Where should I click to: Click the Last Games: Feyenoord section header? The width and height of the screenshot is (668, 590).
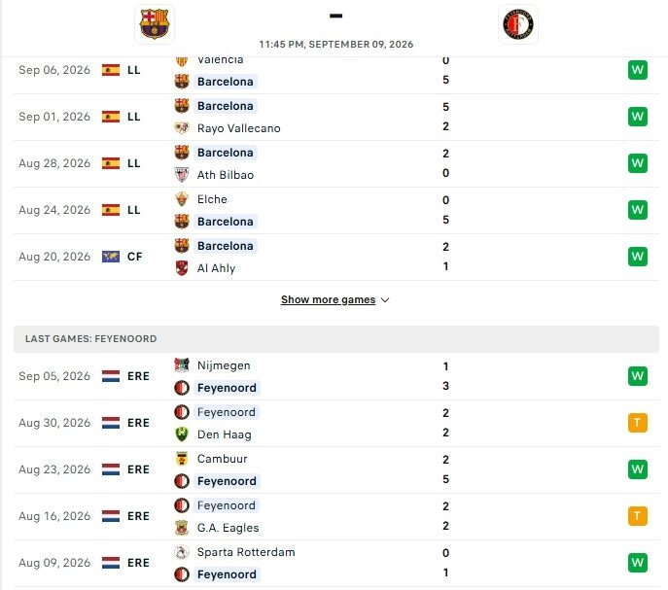tap(336, 339)
